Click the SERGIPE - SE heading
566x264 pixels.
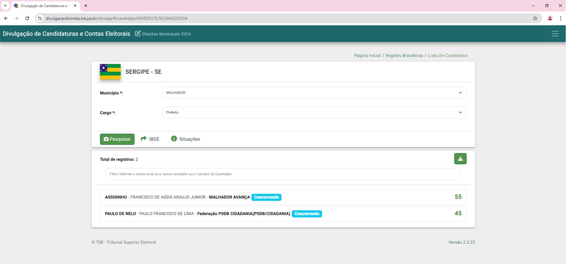point(143,72)
